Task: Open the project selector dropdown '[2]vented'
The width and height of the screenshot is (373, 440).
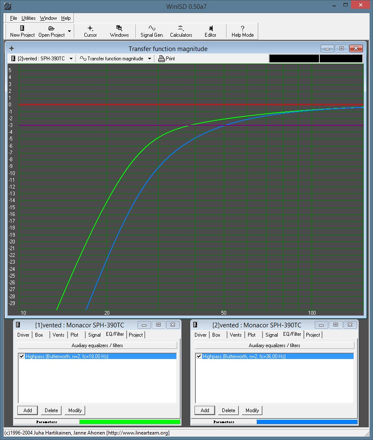Action: coord(71,59)
